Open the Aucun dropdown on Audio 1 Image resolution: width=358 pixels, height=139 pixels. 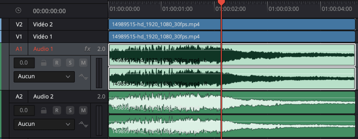pos(44,77)
